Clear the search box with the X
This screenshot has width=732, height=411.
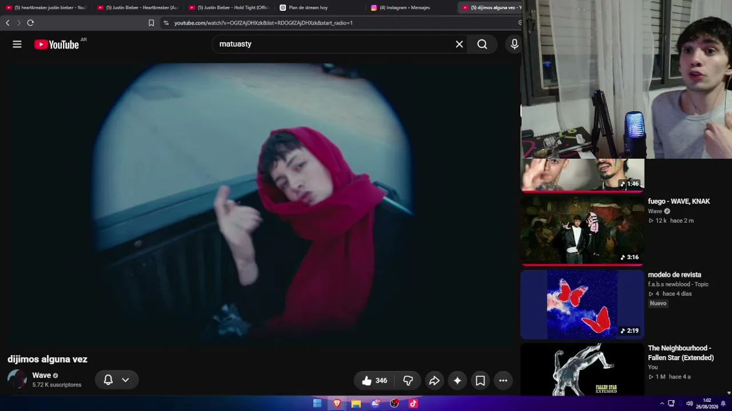(459, 44)
